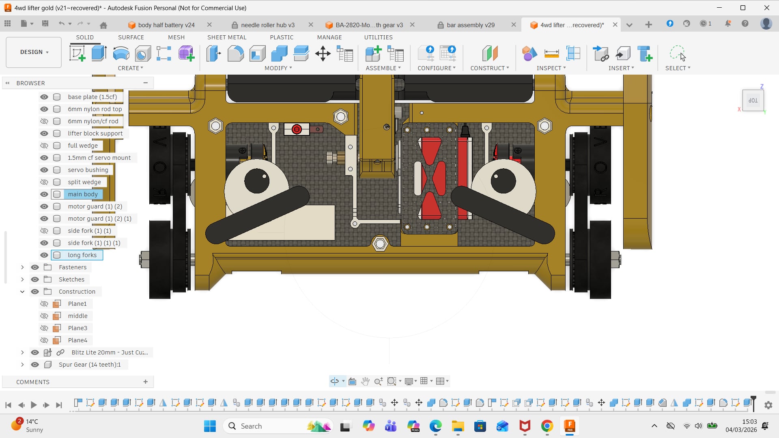Select the Move/Copy tool icon
Screen dimensions: 779x438
[323, 54]
